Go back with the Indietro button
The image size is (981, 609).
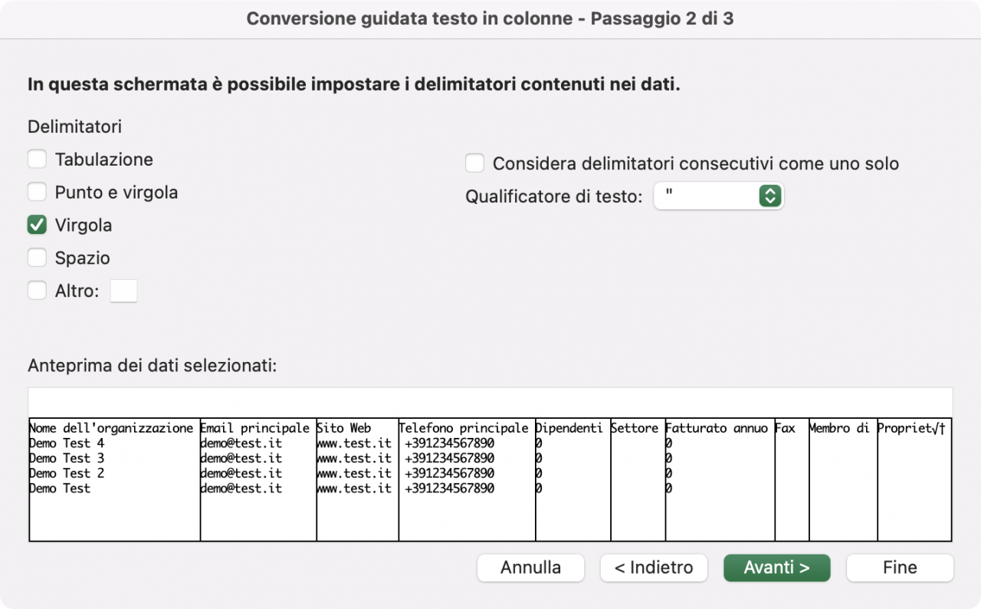(654, 568)
